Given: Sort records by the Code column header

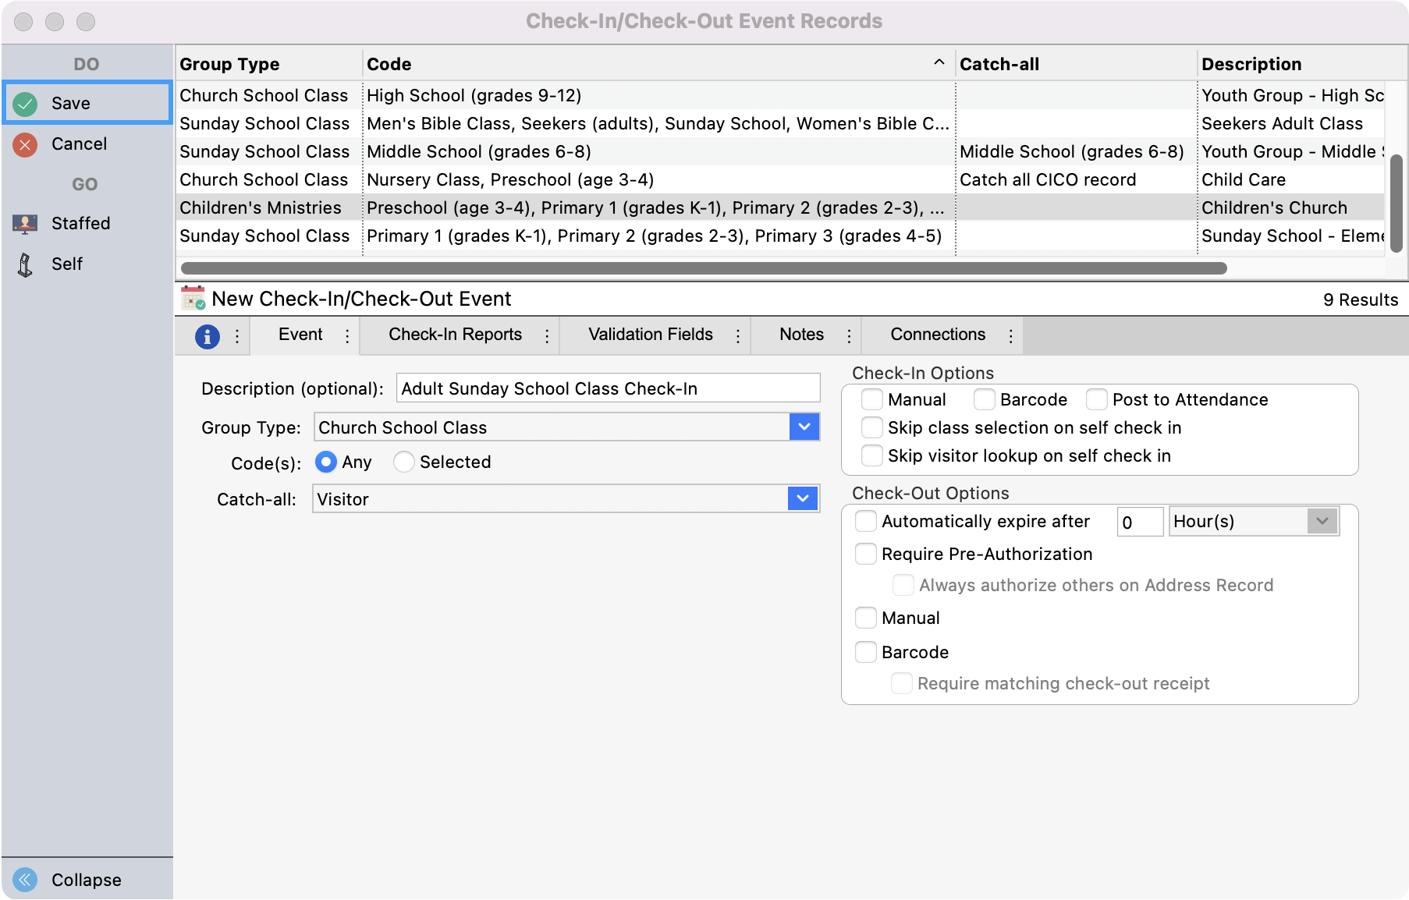Looking at the screenshot, I should pos(388,63).
